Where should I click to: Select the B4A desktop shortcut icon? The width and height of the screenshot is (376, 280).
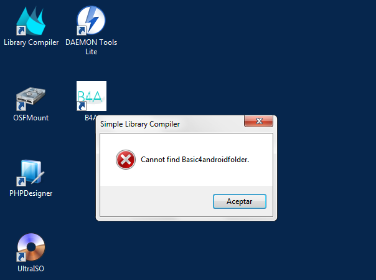tap(92, 96)
